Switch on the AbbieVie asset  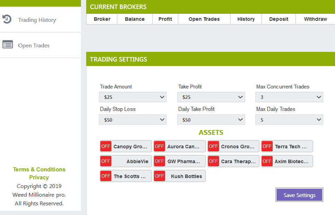(x=106, y=161)
